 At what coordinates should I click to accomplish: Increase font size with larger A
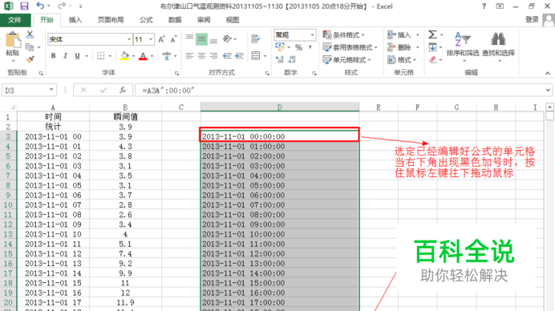tap(161, 39)
